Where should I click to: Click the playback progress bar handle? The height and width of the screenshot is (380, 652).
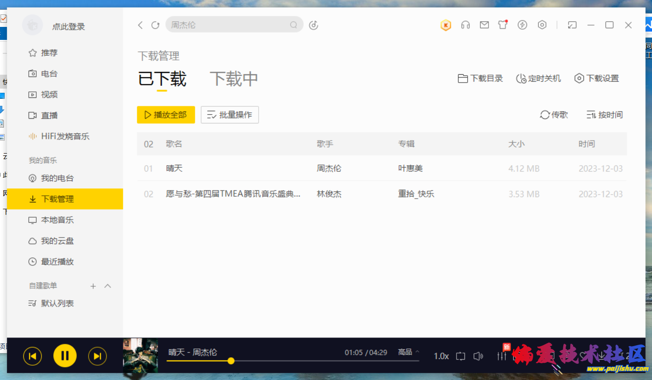[x=231, y=361]
